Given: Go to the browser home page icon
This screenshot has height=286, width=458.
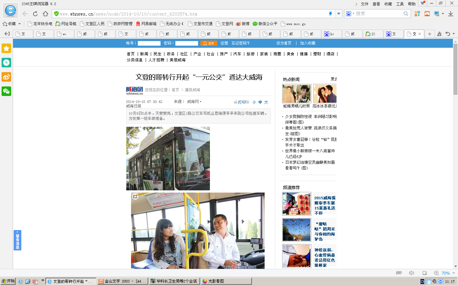Looking at the screenshot, I should click(45, 14).
